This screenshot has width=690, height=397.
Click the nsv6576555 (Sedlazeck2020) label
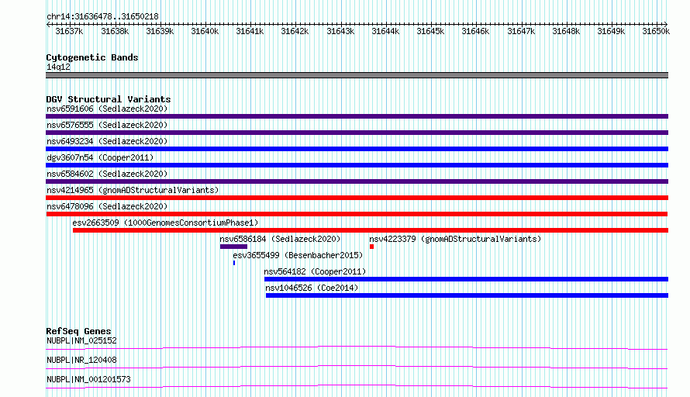click(x=107, y=125)
